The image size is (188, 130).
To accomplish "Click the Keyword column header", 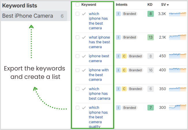I will pos(89,5).
